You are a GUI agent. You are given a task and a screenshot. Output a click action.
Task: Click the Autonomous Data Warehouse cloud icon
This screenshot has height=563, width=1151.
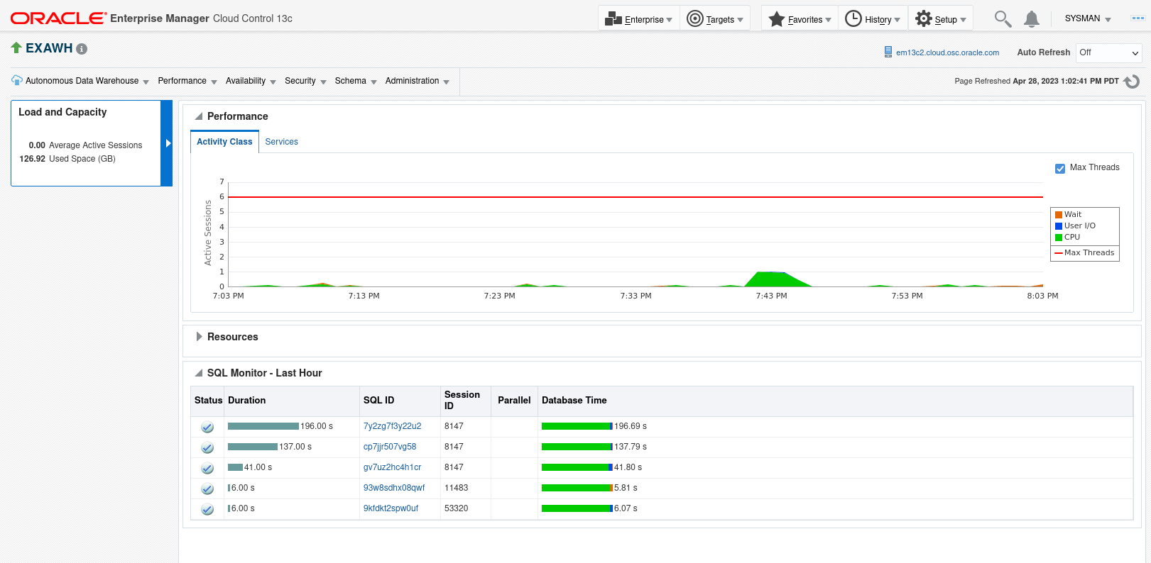pos(17,80)
